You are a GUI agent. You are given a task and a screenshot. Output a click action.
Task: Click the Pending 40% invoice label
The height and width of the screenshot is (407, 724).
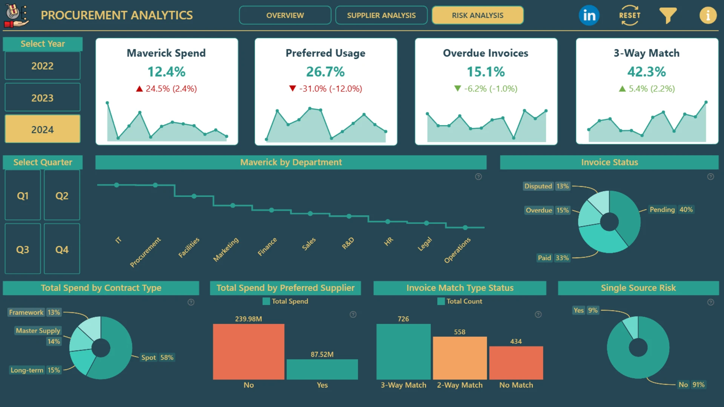click(671, 210)
